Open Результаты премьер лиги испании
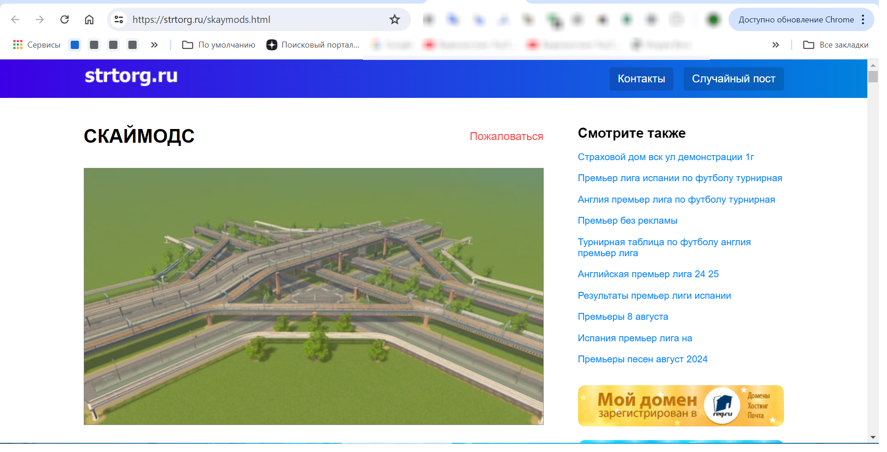The height and width of the screenshot is (452, 887). 654,296
